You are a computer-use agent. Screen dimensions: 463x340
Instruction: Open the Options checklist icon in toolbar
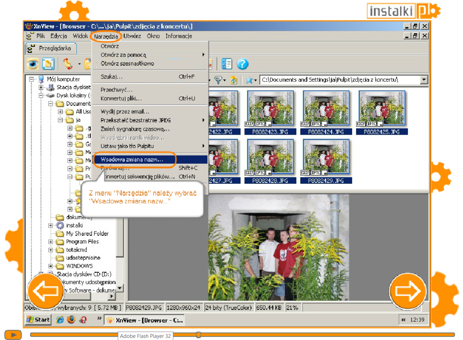[227, 64]
